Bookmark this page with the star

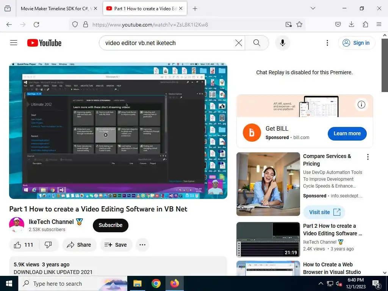click(x=299, y=24)
